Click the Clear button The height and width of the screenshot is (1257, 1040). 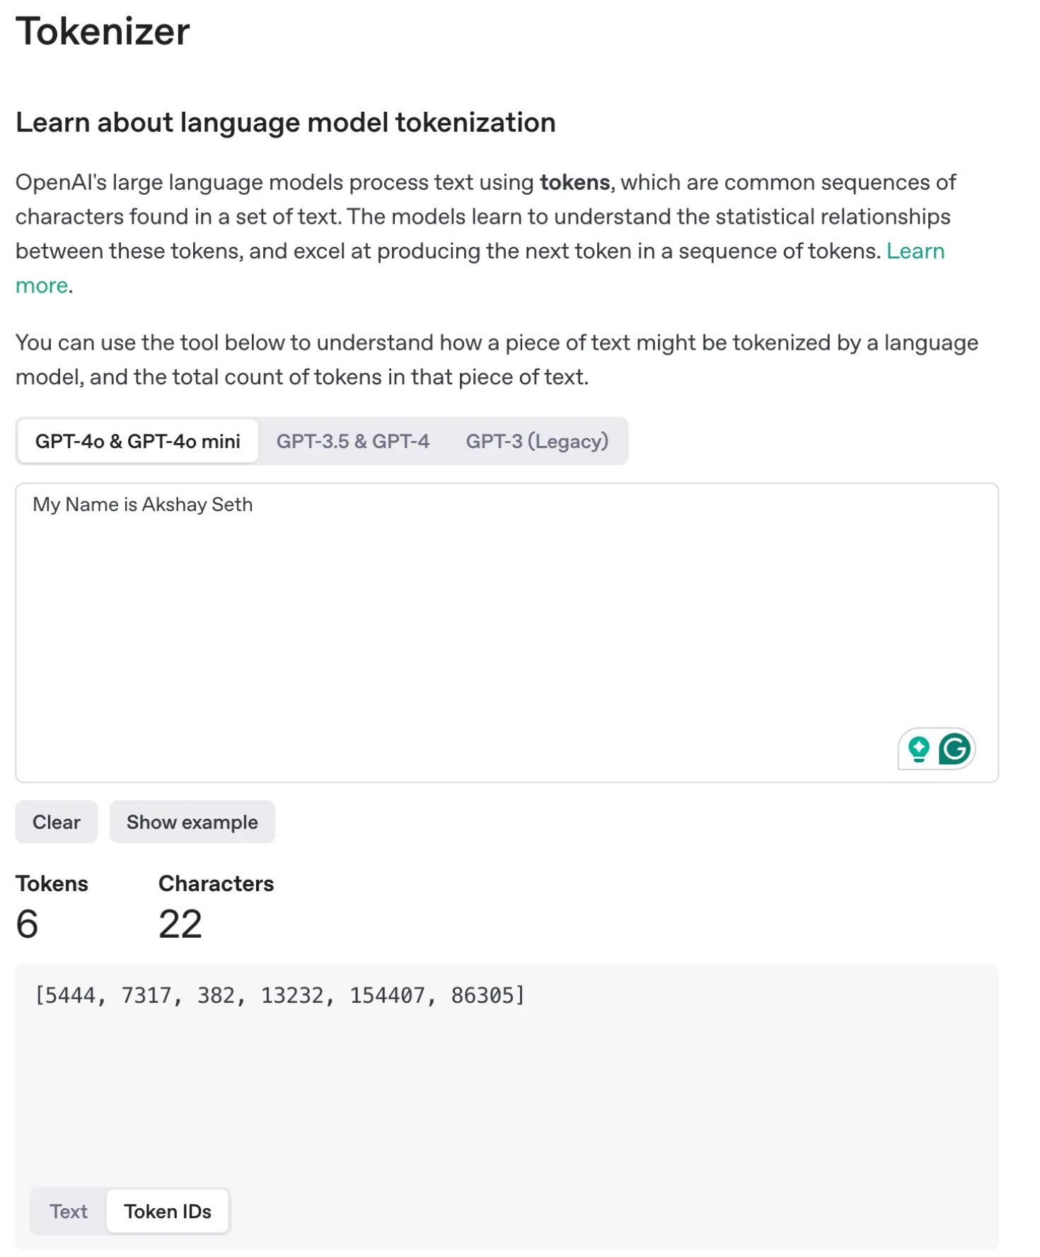click(57, 822)
